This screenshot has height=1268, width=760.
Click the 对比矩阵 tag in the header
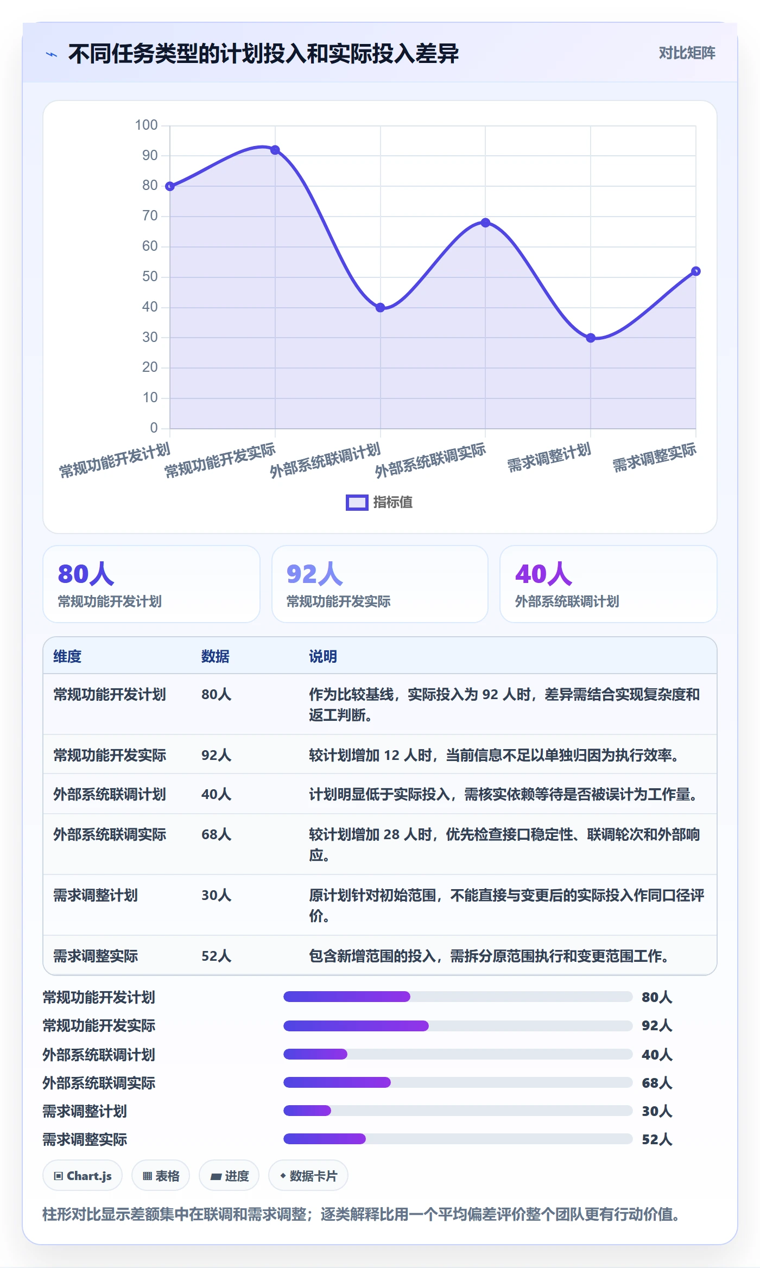687,53
